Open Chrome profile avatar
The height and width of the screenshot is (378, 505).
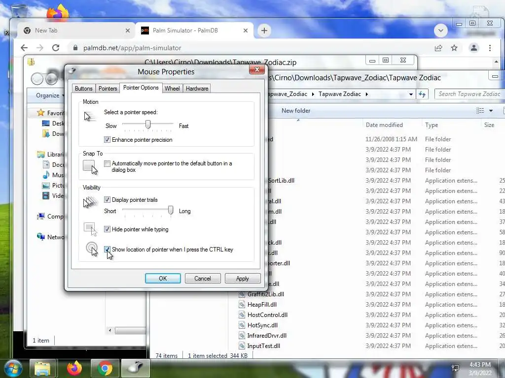pos(474,48)
